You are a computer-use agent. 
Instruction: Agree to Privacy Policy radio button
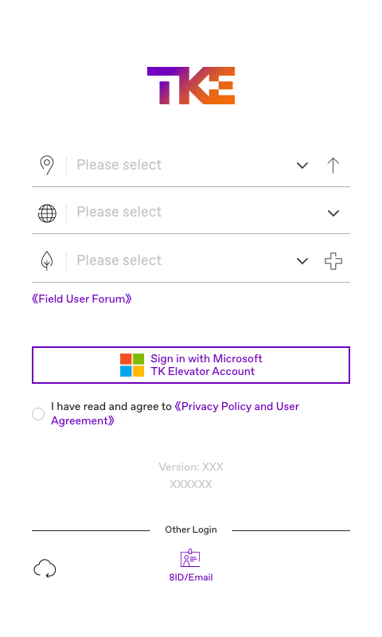pyautogui.click(x=38, y=414)
